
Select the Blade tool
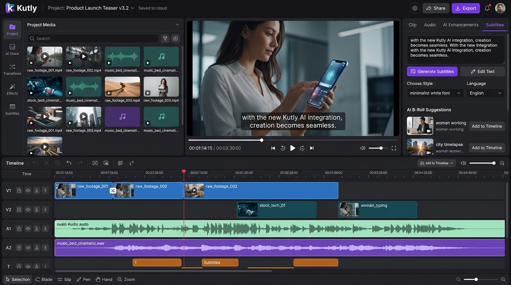pyautogui.click(x=44, y=279)
